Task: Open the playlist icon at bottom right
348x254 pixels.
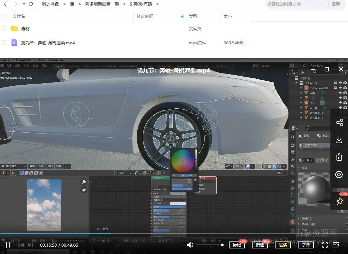Action: pos(337,245)
